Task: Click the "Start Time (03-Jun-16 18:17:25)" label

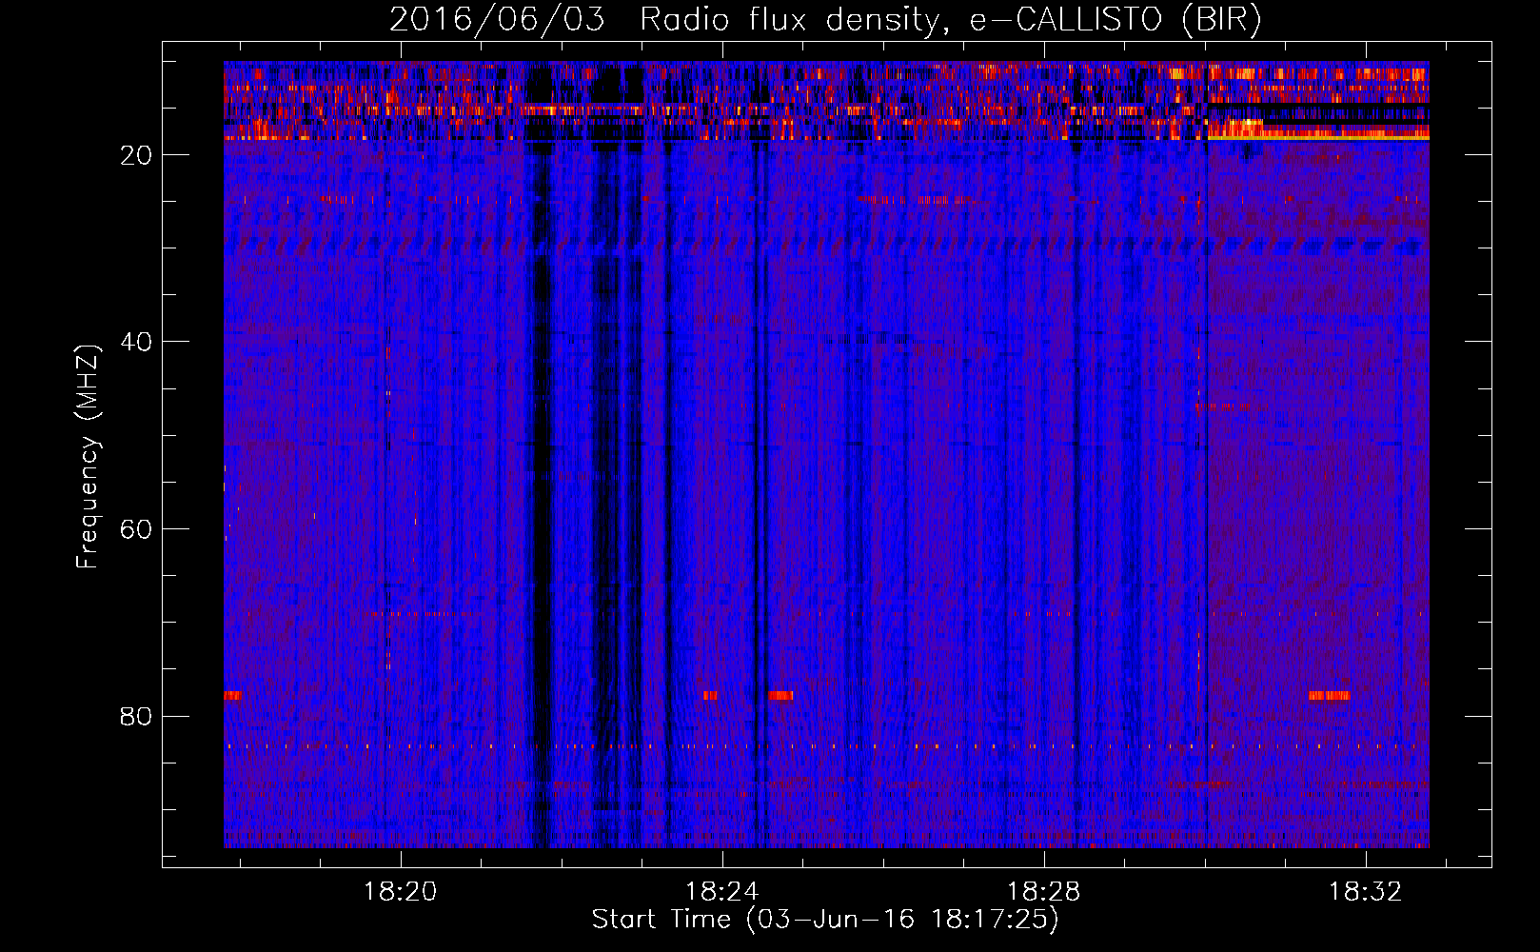Action: point(825,920)
